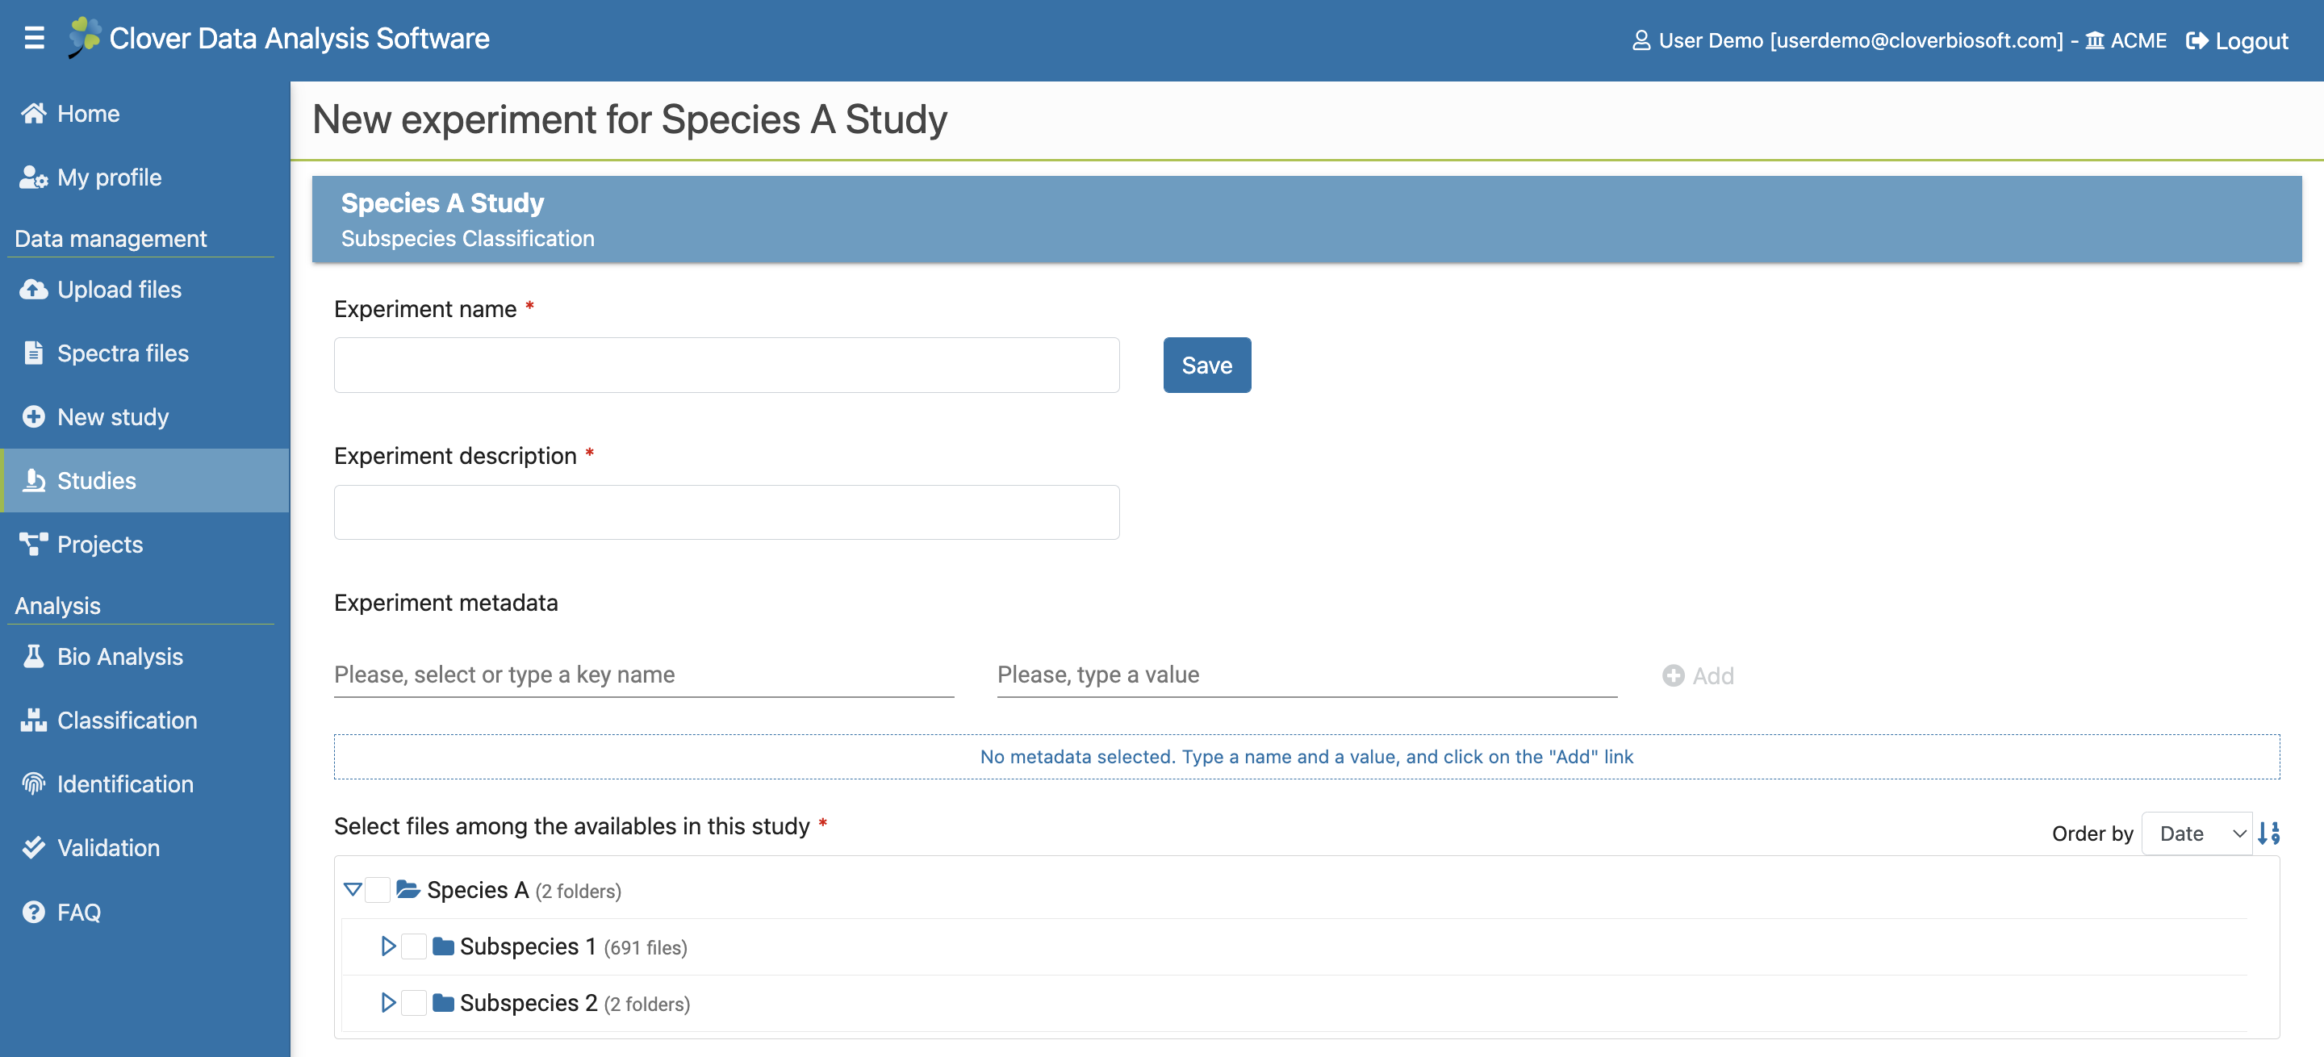Click the Identification fingerprint icon
Screen dimensions: 2324x1057
pyautogui.click(x=33, y=784)
